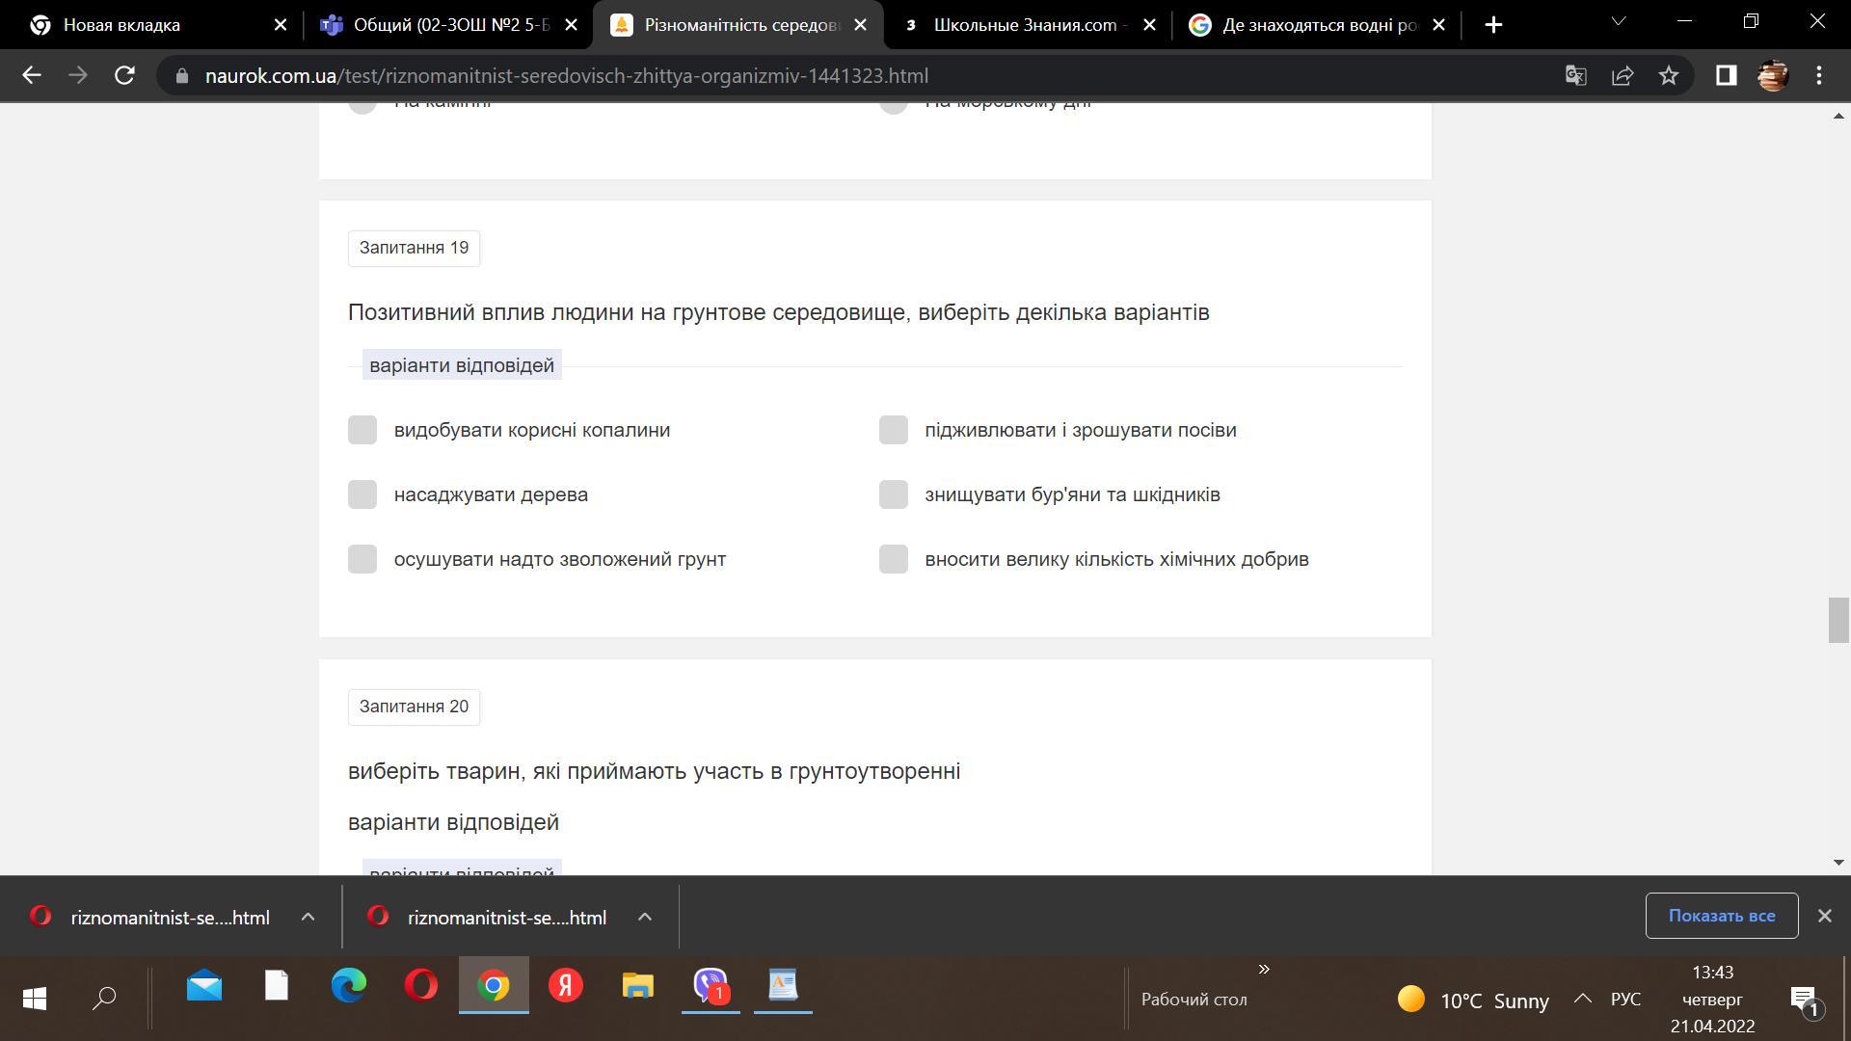Switch to Школьные Знания.com tab
The image size is (1851, 1041).
[1024, 25]
